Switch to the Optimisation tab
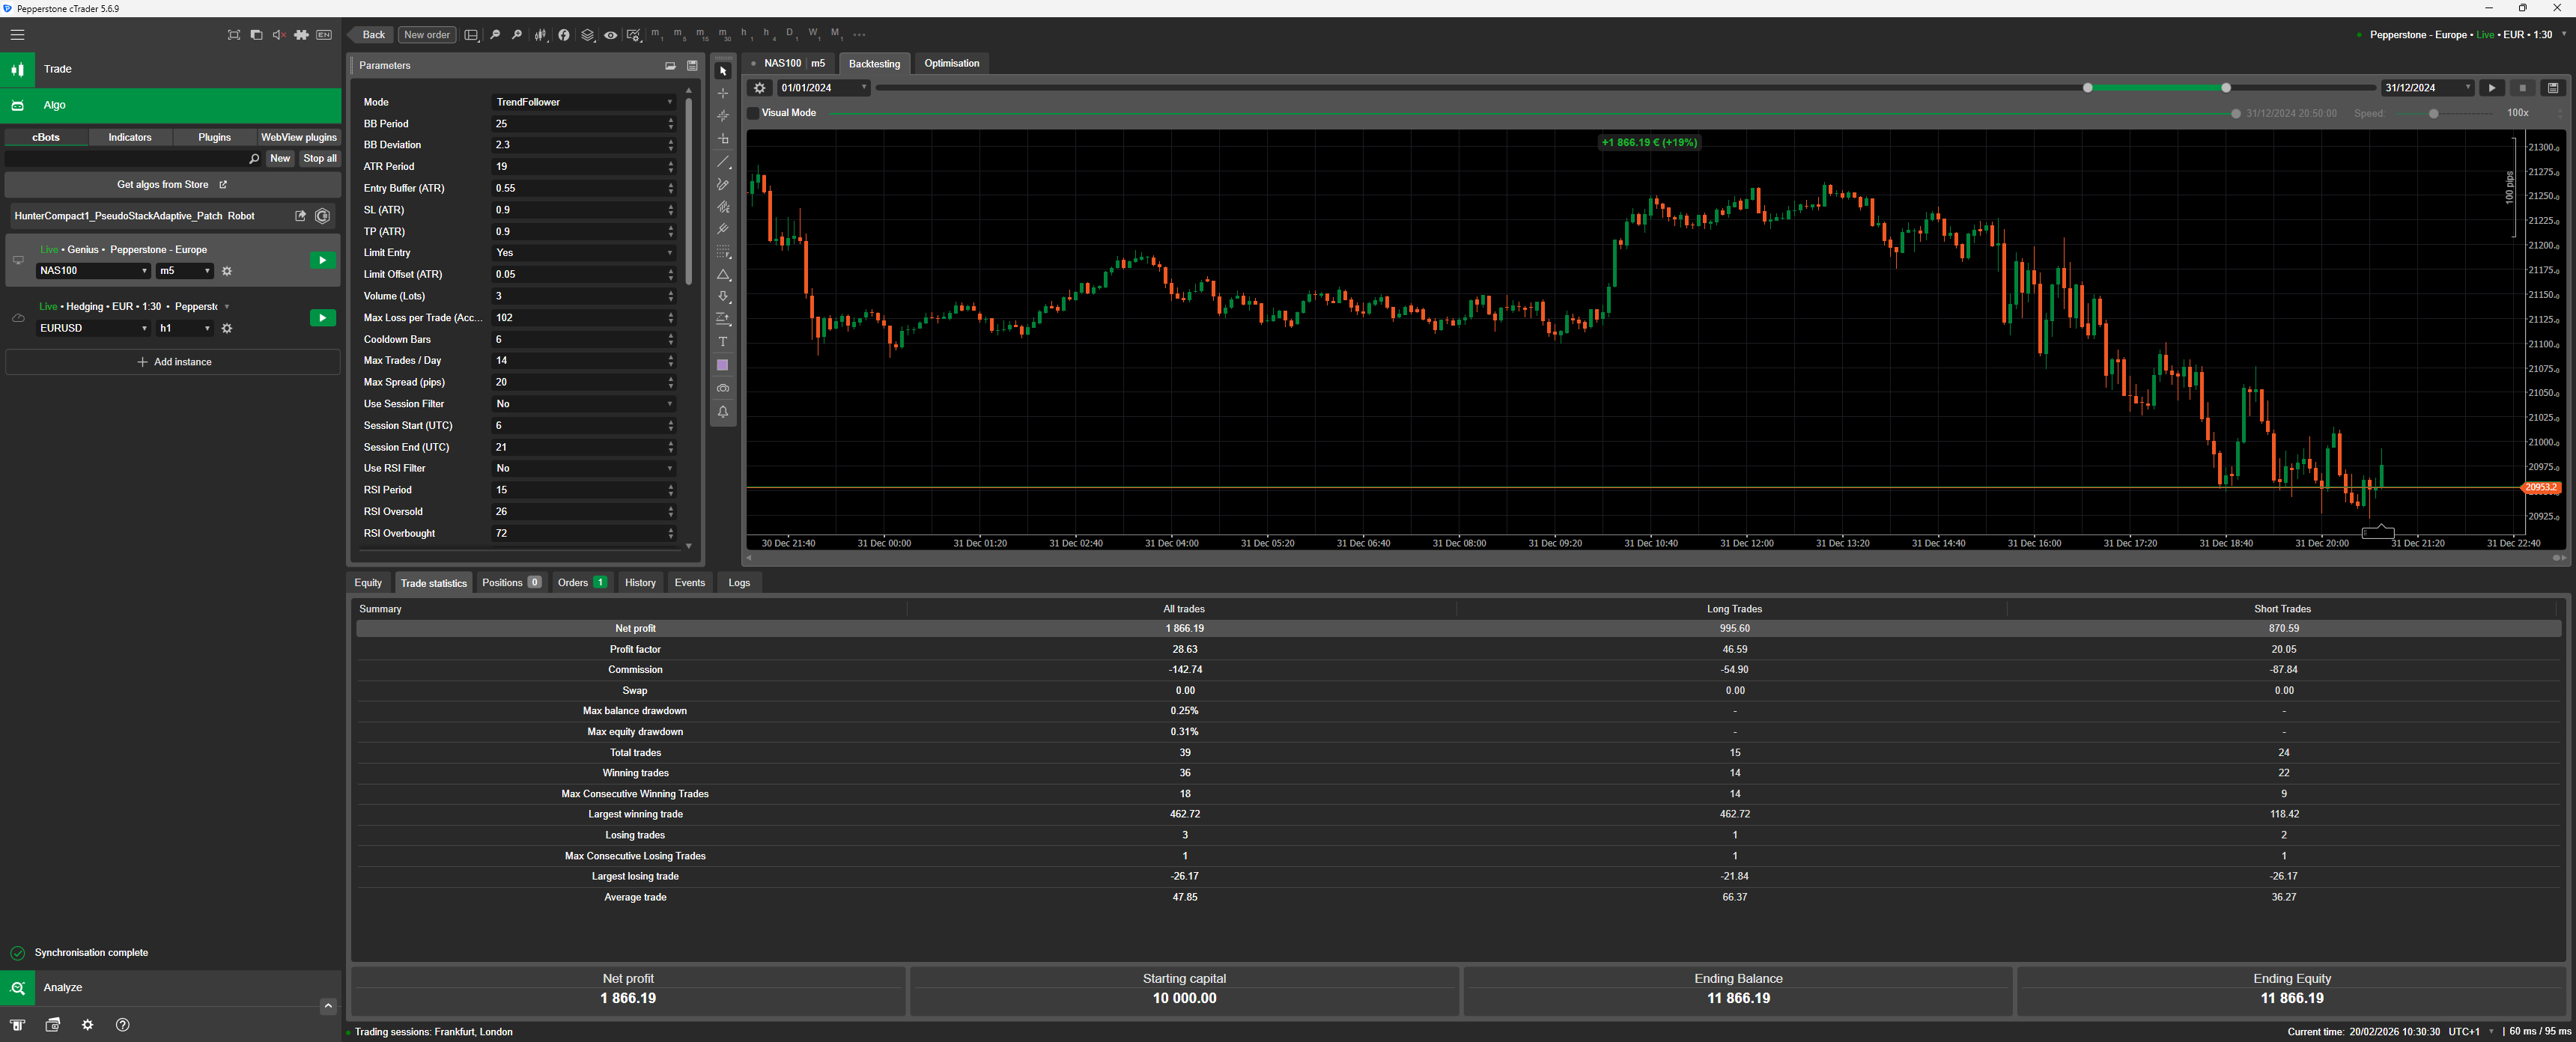Viewport: 2576px width, 1042px height. 951,63
